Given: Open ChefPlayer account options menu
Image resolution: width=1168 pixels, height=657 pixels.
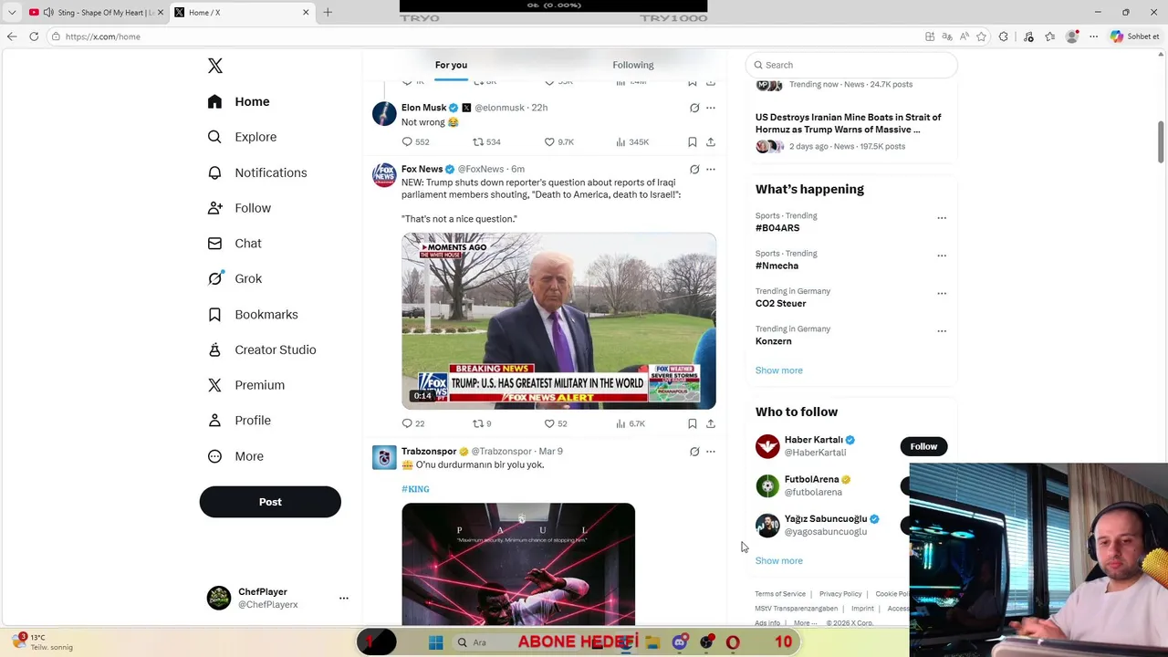Looking at the screenshot, I should [343, 598].
